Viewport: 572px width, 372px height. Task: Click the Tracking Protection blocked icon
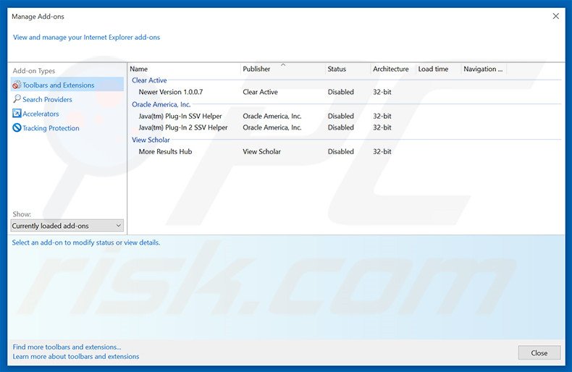[17, 128]
